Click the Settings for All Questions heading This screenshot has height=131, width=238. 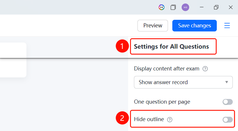(171, 47)
